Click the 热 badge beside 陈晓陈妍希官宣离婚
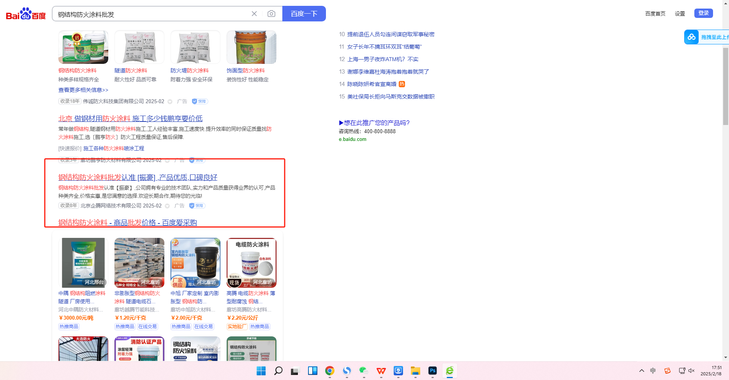 point(402,84)
